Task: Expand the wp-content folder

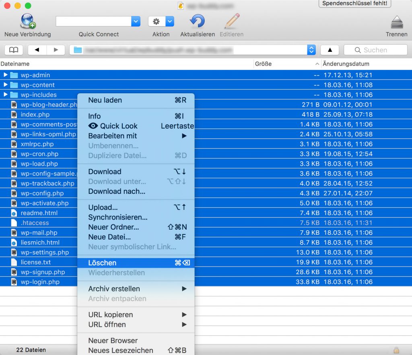Action: pos(5,85)
